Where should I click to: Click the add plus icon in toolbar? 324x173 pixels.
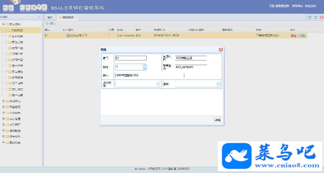[x=47, y=23]
